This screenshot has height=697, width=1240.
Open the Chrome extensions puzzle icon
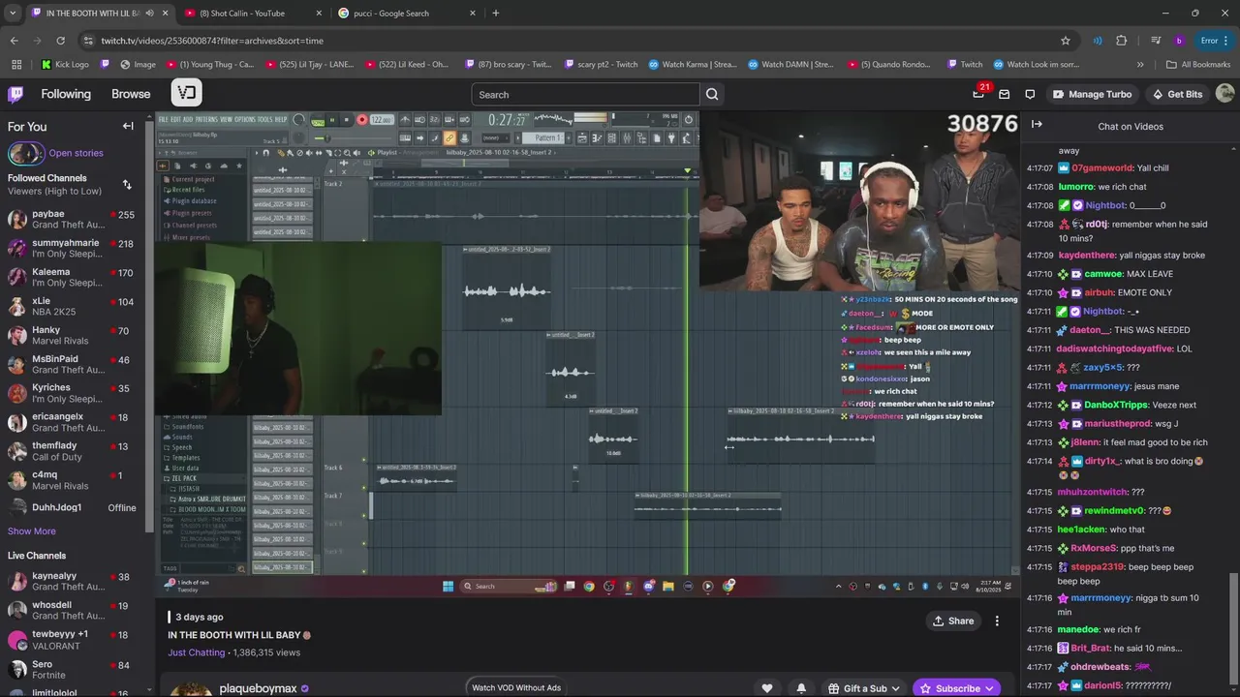point(1122,41)
